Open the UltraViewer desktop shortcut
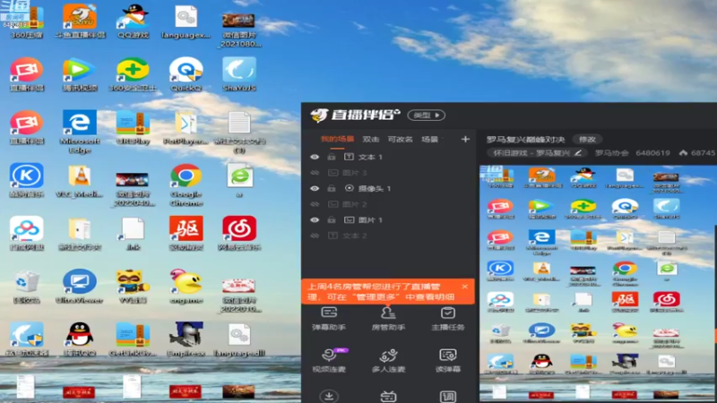 (x=80, y=287)
